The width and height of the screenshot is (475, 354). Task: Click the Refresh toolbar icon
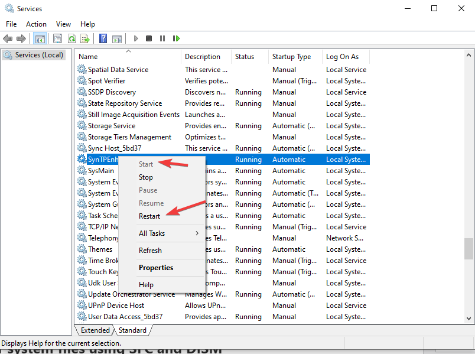72,38
